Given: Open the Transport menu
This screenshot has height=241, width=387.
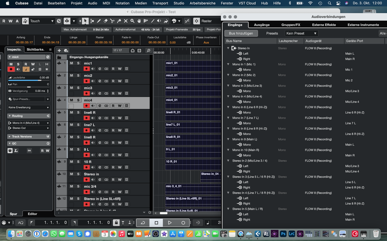Looking at the screenshot, I should 160,3.
